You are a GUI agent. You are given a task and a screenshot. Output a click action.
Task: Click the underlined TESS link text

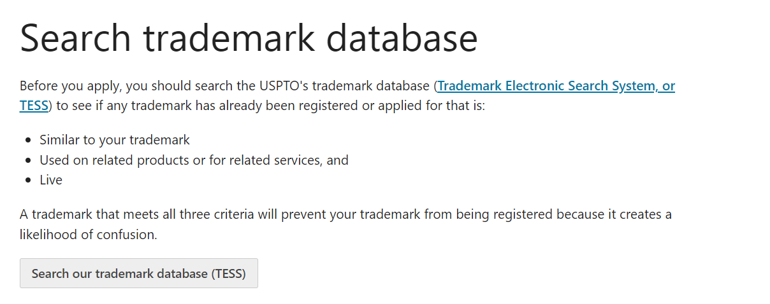[x=34, y=106]
